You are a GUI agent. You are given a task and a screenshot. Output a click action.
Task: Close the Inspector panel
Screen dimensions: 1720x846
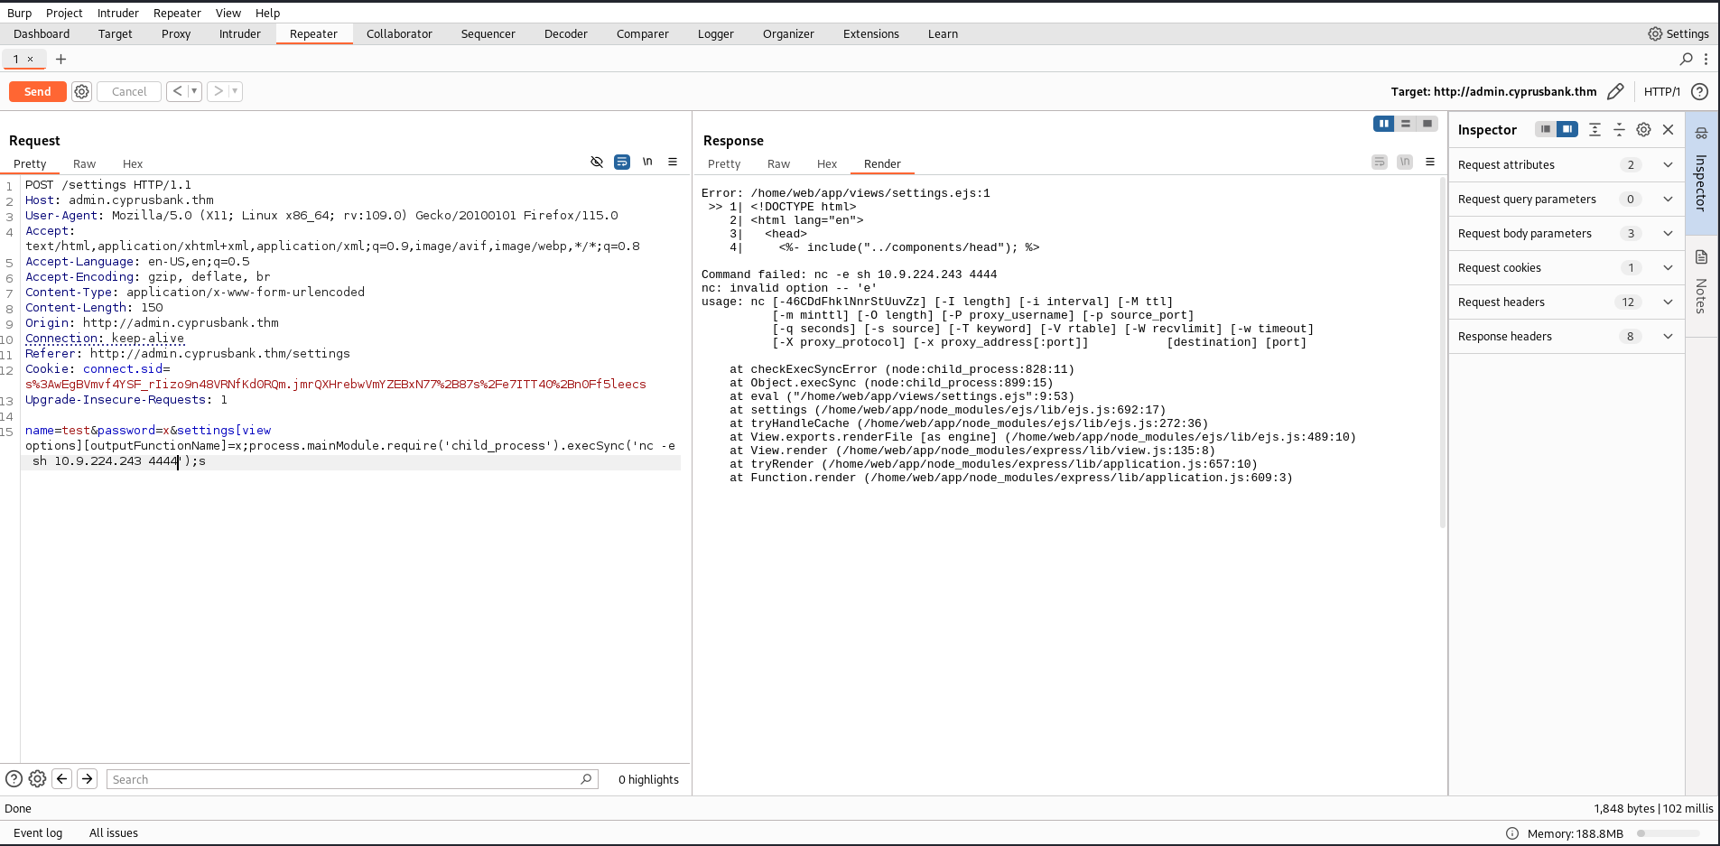click(x=1668, y=129)
